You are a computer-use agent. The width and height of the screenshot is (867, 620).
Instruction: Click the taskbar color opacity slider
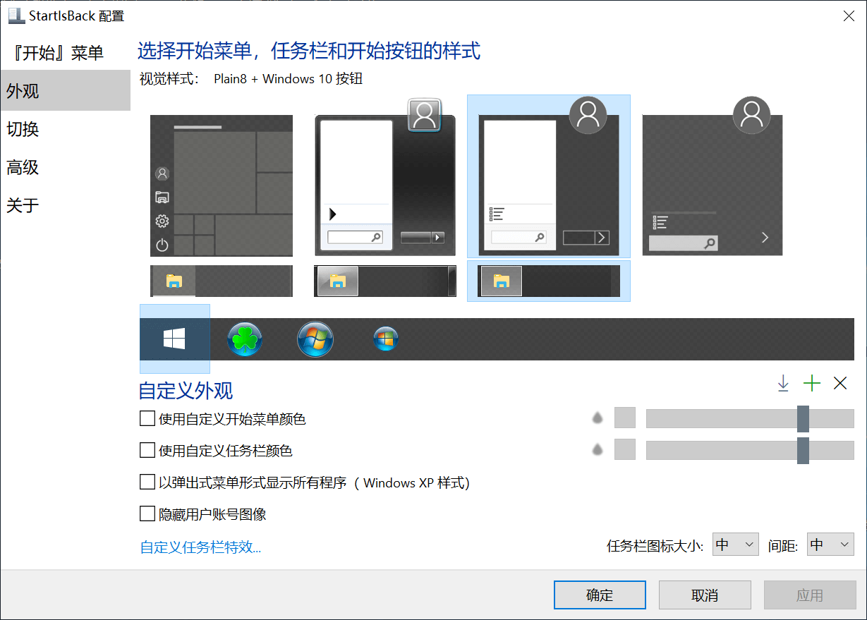coord(749,450)
